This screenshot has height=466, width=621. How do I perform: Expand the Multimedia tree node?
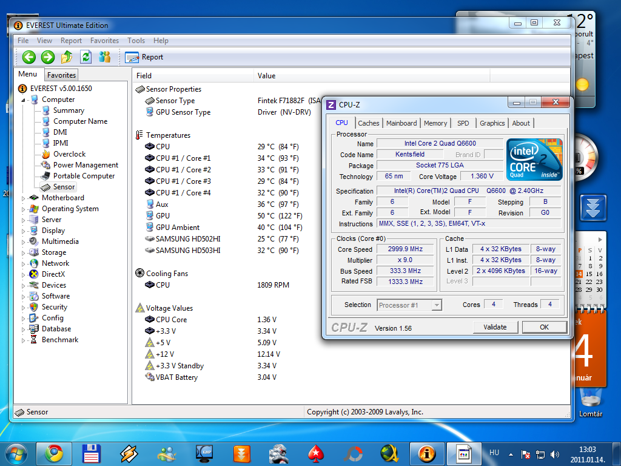(24, 241)
